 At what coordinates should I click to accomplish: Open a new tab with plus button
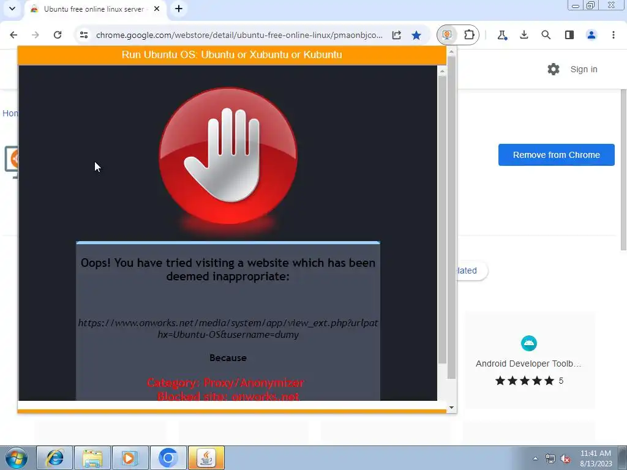tap(179, 9)
